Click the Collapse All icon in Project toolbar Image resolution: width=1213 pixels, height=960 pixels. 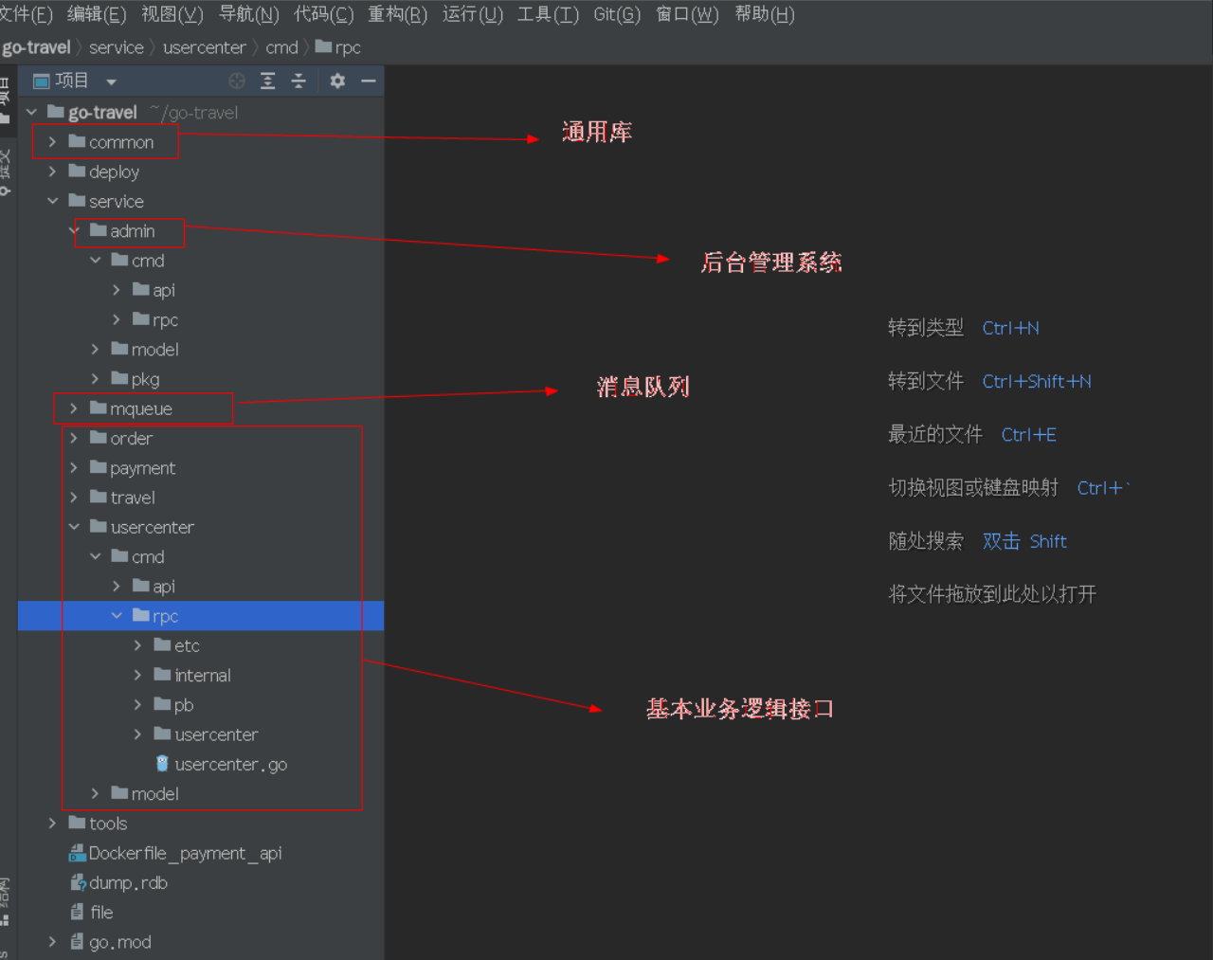pos(298,81)
